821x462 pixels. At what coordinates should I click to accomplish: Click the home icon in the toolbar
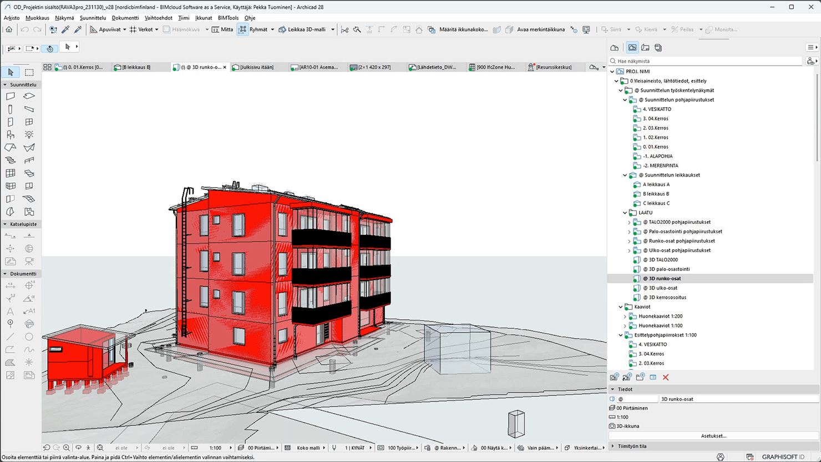9,29
